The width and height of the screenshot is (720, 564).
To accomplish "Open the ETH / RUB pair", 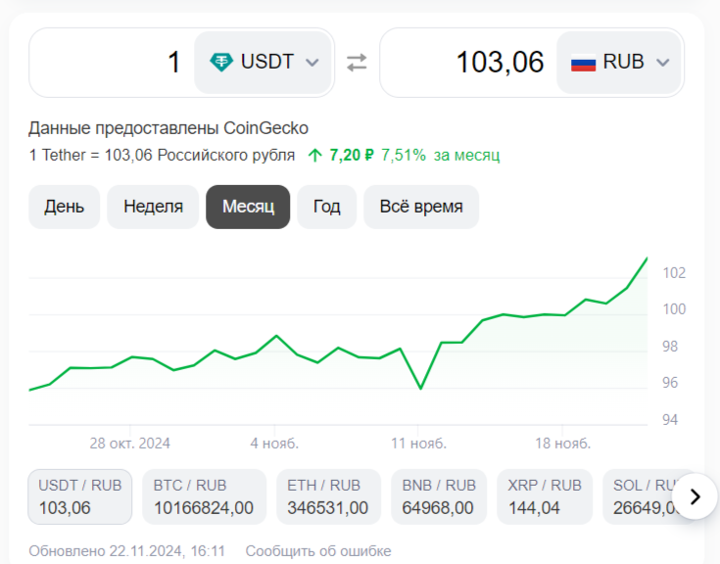I will coord(328,496).
